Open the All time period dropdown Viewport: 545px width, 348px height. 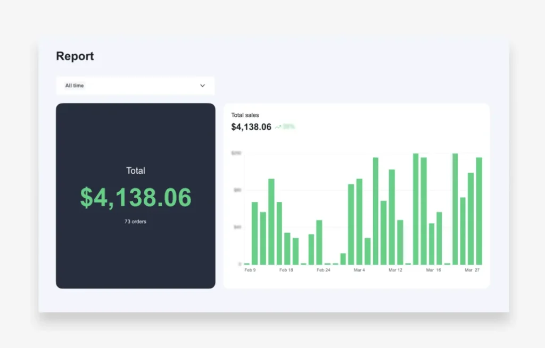pos(135,86)
